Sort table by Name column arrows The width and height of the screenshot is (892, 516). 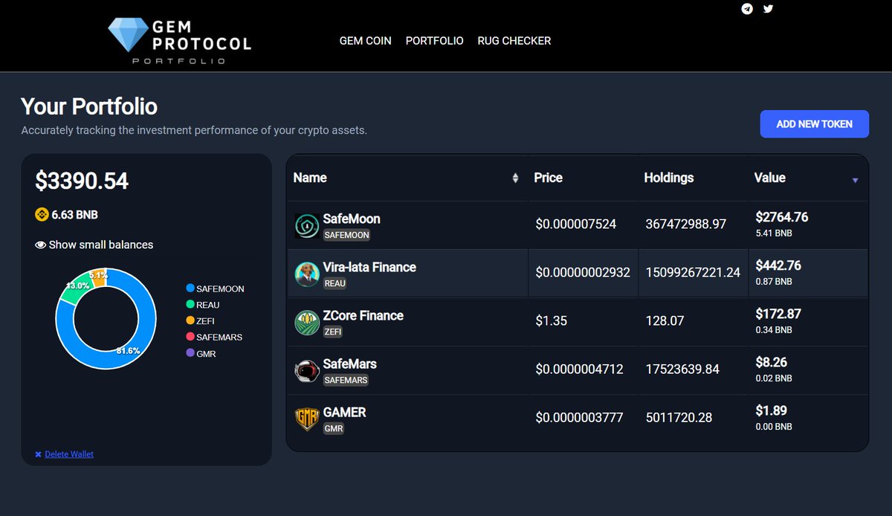[x=515, y=178]
